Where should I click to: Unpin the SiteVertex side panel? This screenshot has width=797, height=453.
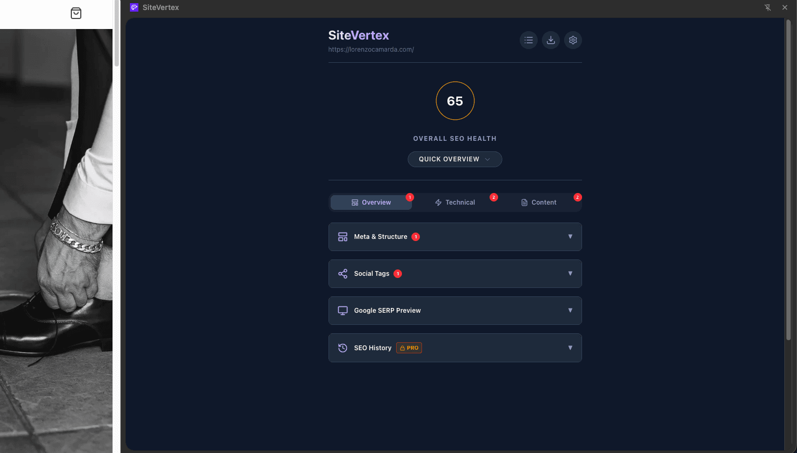pyautogui.click(x=768, y=7)
